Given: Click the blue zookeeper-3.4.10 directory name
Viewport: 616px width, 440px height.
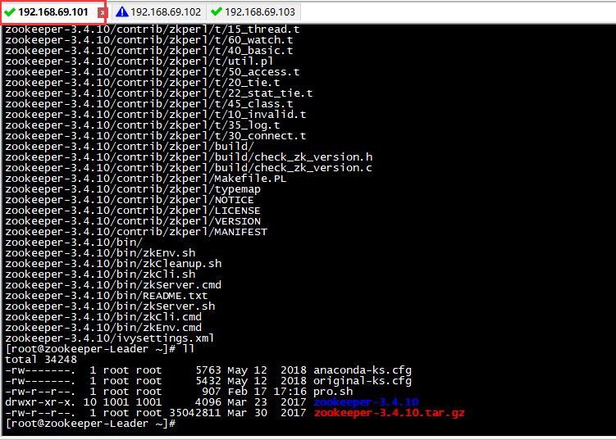Looking at the screenshot, I should (366, 402).
